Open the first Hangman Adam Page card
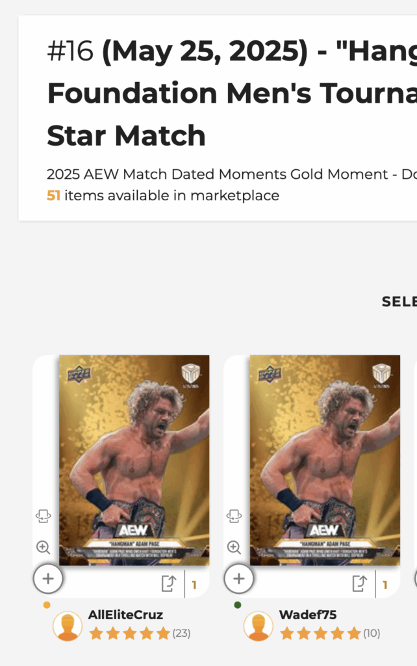Image resolution: width=417 pixels, height=666 pixels. click(134, 460)
